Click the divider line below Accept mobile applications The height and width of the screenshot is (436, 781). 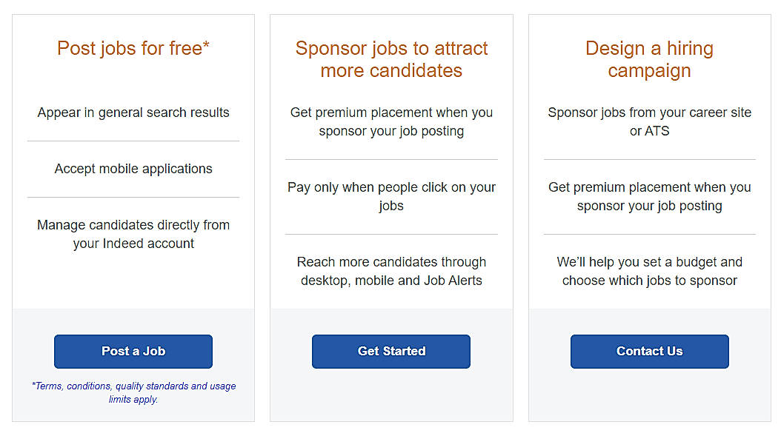(x=133, y=197)
